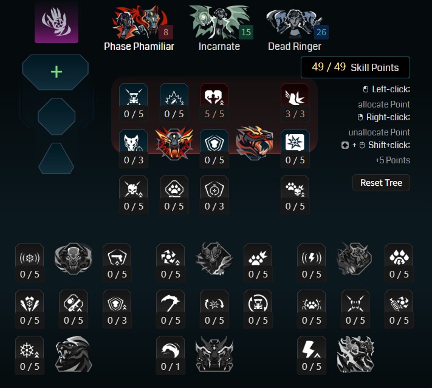Click the lightning bolt 0/5 skill
This screenshot has height=388, width=432.
(311, 355)
